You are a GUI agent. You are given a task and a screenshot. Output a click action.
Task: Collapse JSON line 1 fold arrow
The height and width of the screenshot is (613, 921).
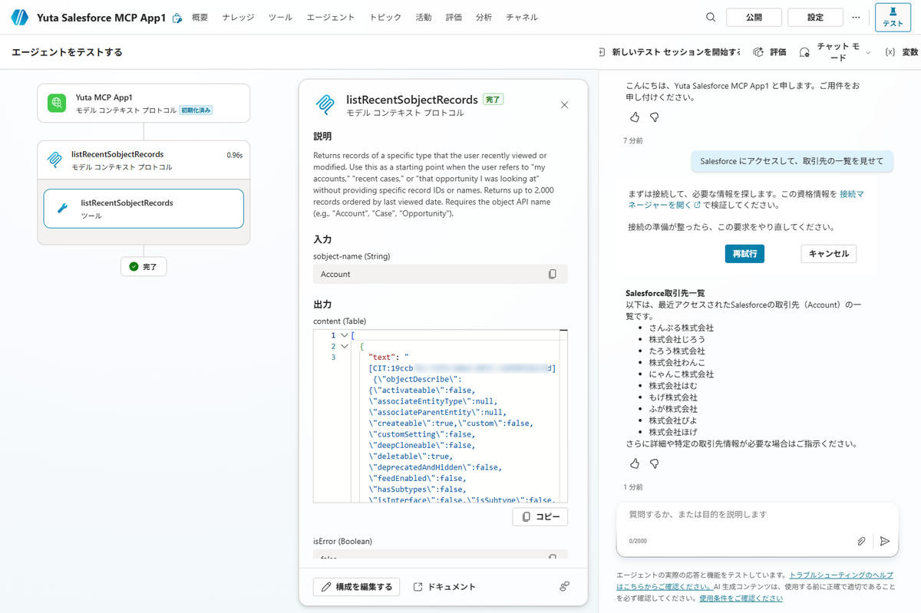click(344, 335)
